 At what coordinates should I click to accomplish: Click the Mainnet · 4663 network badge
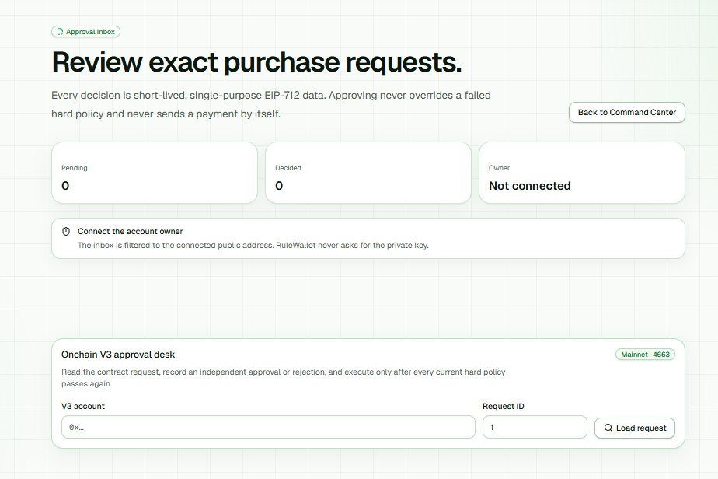click(x=645, y=355)
